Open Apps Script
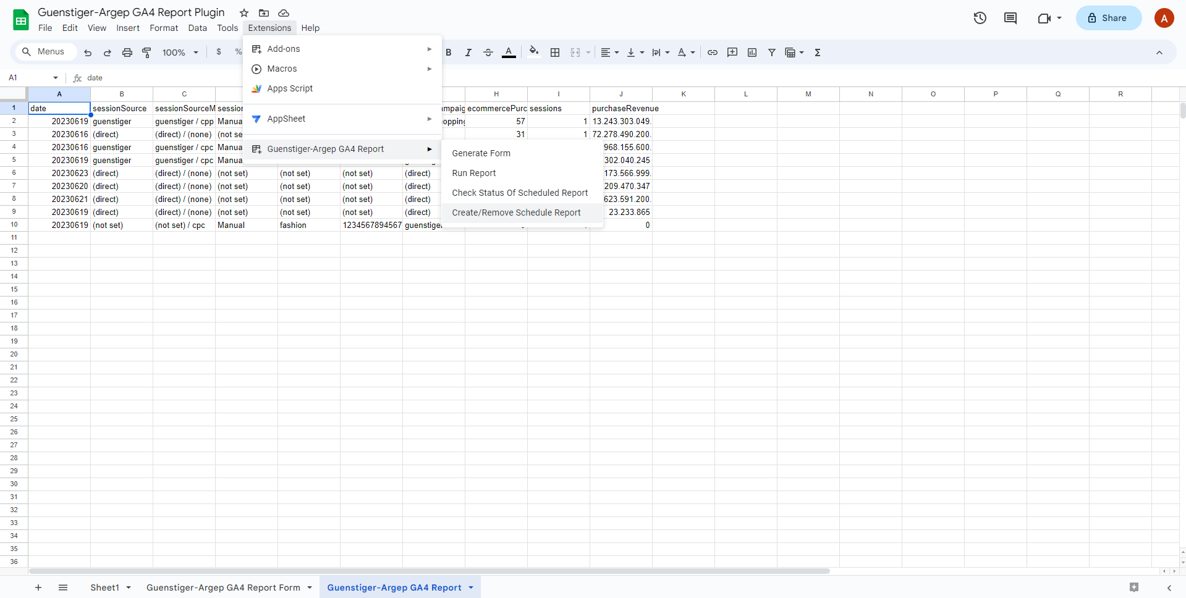This screenshot has width=1186, height=598. (x=342, y=88)
